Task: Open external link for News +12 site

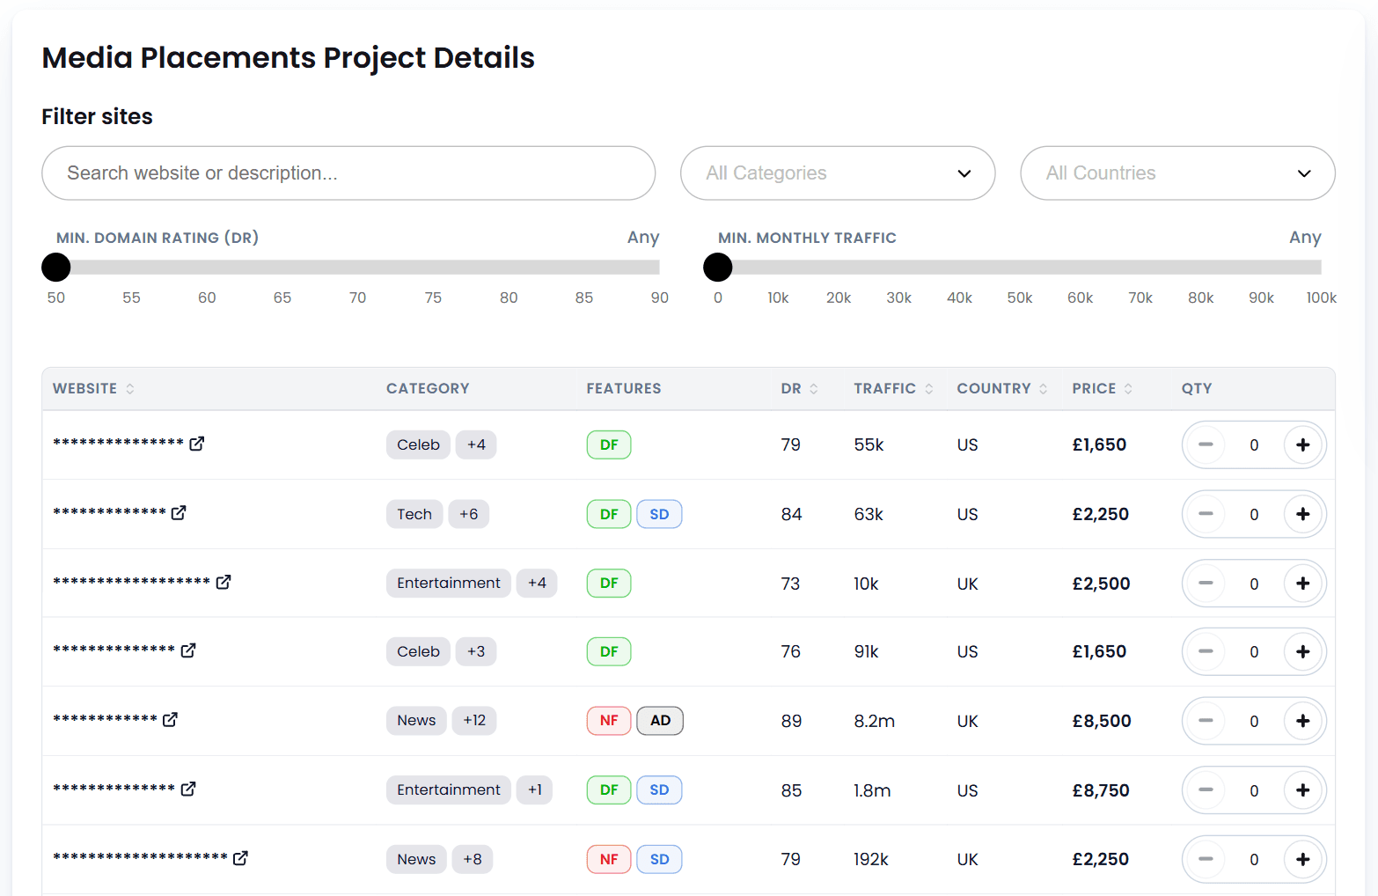Action: (x=171, y=719)
